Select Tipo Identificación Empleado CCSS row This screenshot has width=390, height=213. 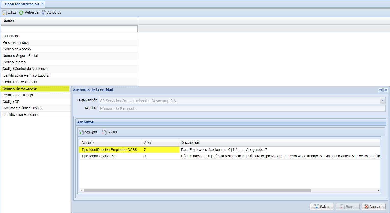pyautogui.click(x=230, y=150)
